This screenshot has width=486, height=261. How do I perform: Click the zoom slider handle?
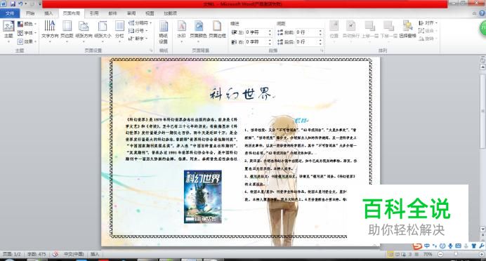(x=456, y=255)
